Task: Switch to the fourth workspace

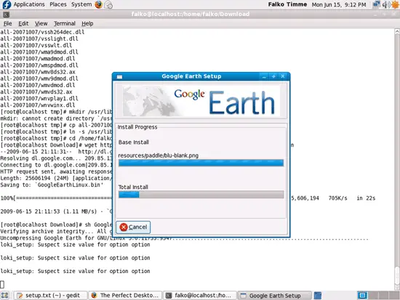Action: 393,296
